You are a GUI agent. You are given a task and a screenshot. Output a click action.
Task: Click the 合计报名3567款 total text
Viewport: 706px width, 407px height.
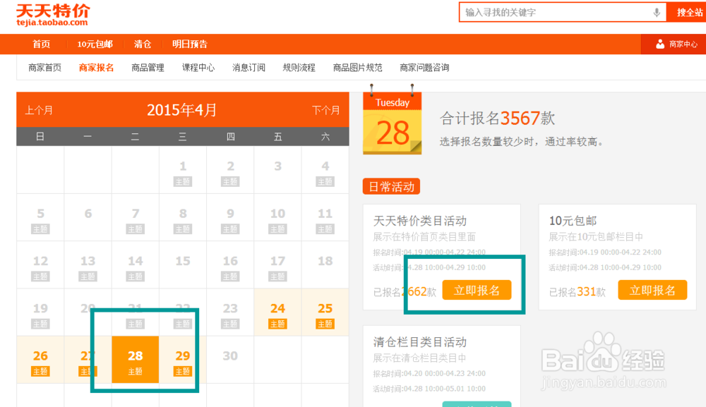pos(497,119)
